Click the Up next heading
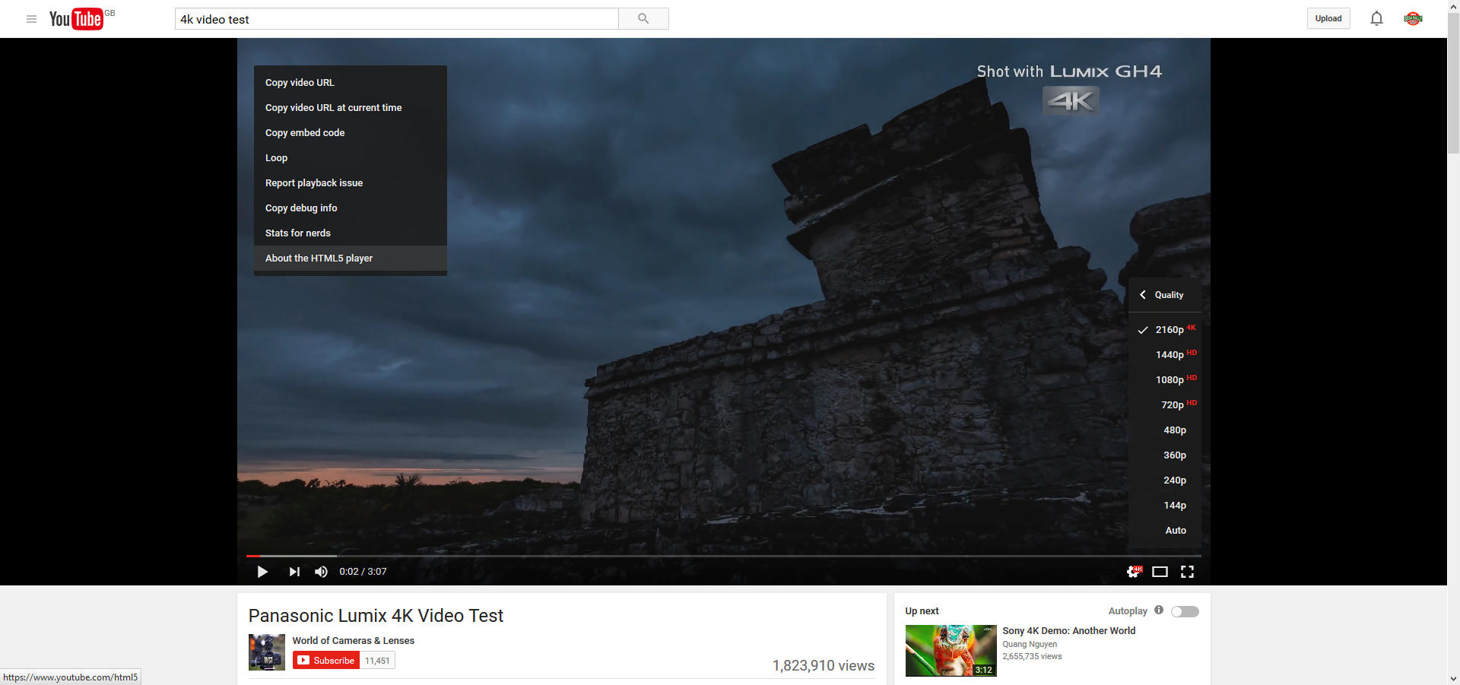The image size is (1460, 685). [922, 611]
